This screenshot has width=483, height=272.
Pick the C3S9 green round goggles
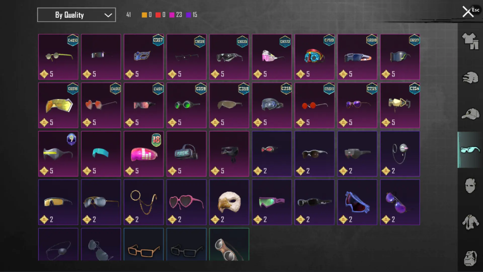(186, 105)
